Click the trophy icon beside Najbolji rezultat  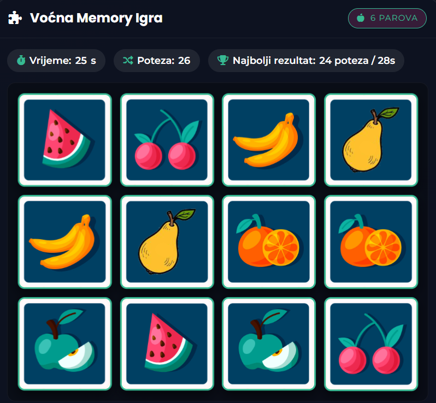[x=222, y=61]
